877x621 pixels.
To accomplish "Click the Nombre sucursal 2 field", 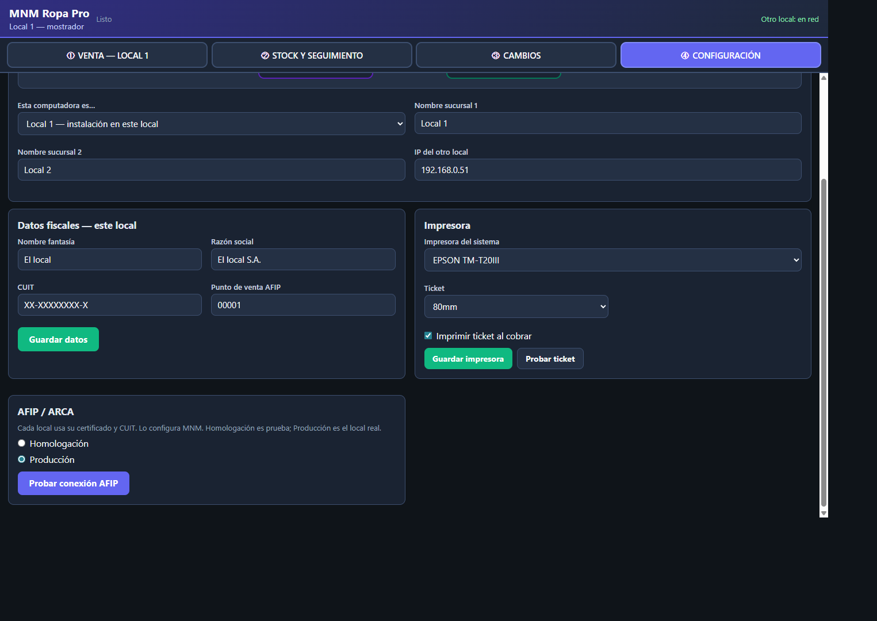I will (x=212, y=170).
